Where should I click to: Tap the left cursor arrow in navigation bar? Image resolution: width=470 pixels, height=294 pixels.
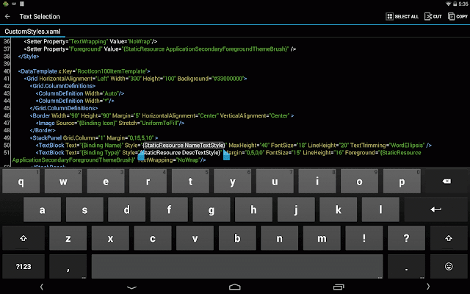42,287
